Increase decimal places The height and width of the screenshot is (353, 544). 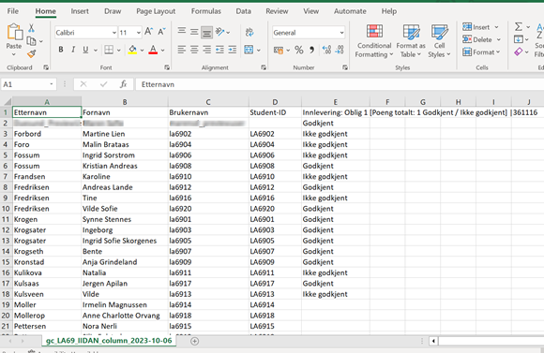tap(326, 51)
